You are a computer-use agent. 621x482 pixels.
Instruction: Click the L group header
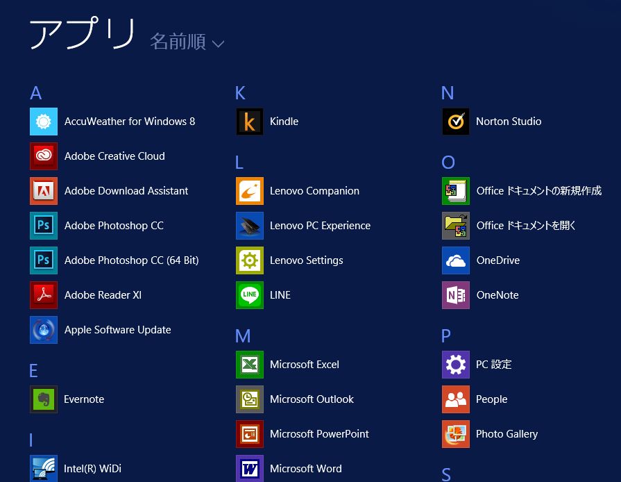(x=239, y=163)
